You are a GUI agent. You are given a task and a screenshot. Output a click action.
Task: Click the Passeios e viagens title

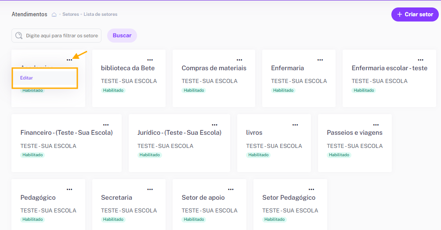tap(354, 133)
